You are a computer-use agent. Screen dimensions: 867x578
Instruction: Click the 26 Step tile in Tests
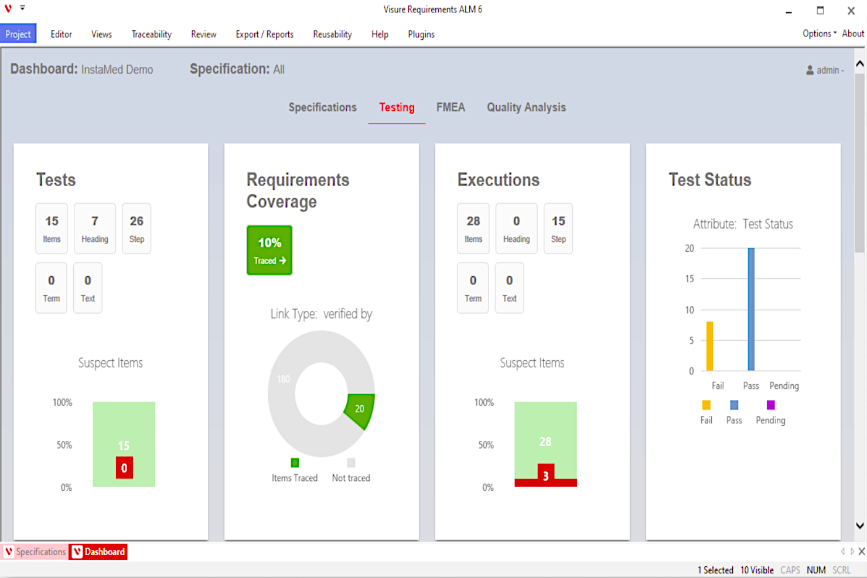[136, 228]
